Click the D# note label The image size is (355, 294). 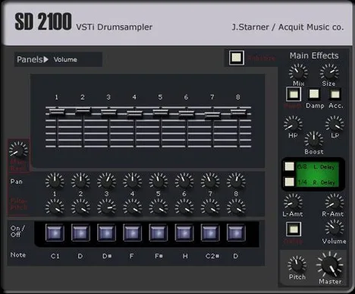click(x=107, y=256)
